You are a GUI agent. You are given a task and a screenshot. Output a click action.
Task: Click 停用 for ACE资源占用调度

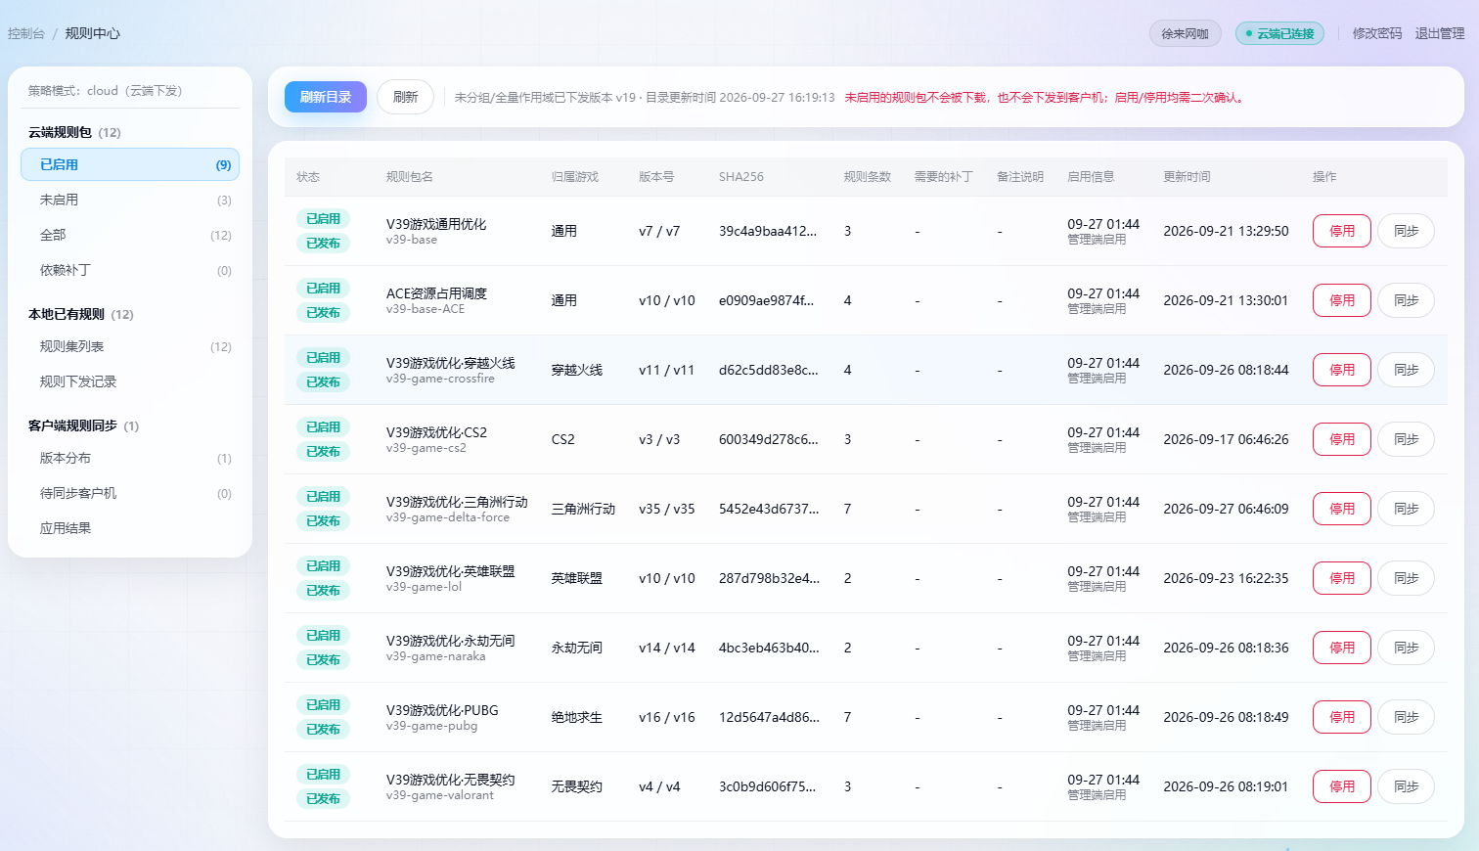(x=1342, y=300)
